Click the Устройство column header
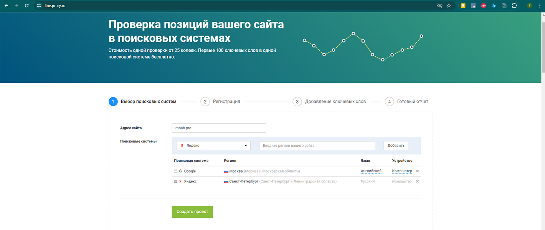Image resolution: width=545 pixels, height=230 pixels. (402, 161)
